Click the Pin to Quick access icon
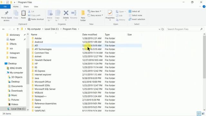Screen dimensions: 206x116 (6, 13)
